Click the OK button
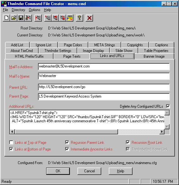This screenshot has height=185, width=179. [x=58, y=171]
